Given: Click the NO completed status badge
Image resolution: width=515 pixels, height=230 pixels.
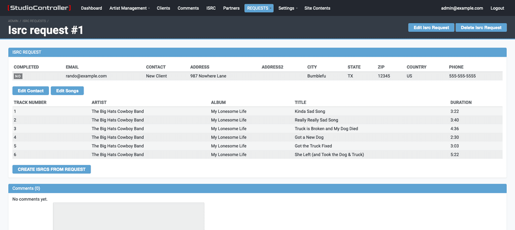Looking at the screenshot, I should pos(18,76).
